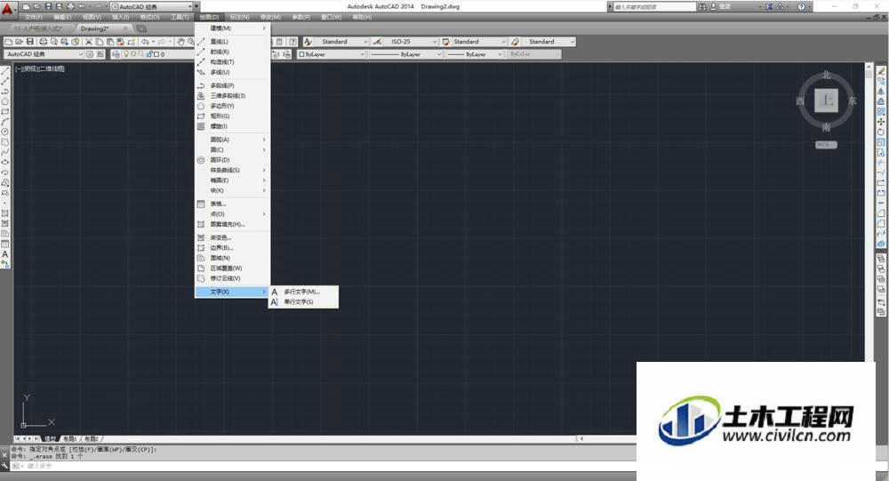Expand the 建模(M) submenu
This screenshot has width=889, height=481.
(232, 28)
